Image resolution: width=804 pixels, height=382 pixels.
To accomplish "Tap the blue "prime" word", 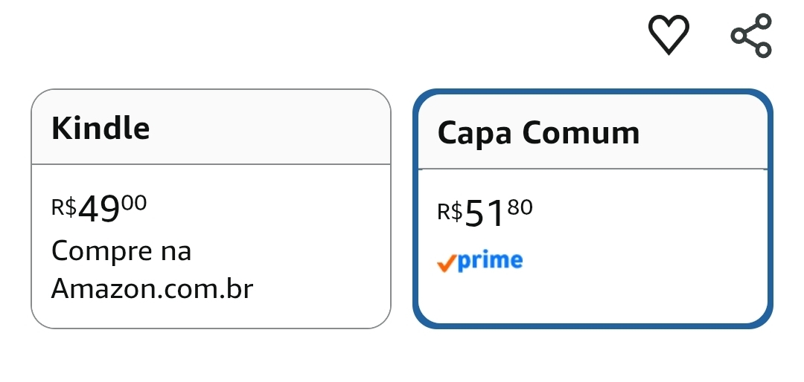I will point(490,261).
